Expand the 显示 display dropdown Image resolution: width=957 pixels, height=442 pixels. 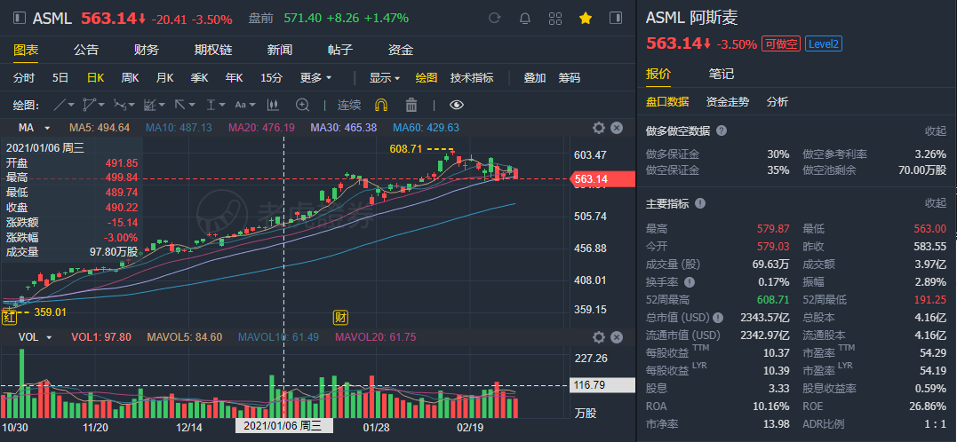(x=385, y=77)
